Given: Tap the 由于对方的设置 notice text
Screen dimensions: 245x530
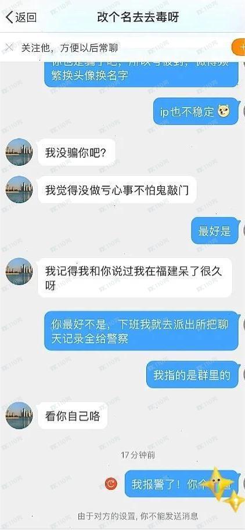Looking at the screenshot, I should [x=138, y=516].
